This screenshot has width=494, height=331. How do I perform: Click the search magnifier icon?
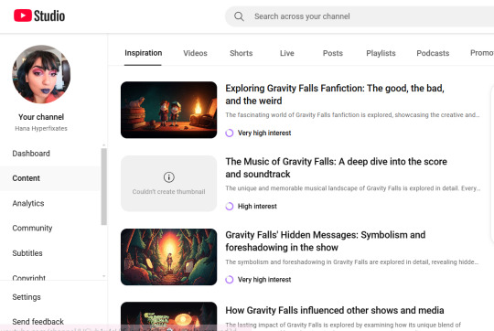click(x=239, y=16)
